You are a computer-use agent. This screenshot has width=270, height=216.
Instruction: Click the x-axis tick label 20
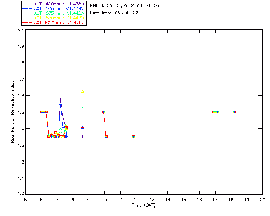[262, 200]
